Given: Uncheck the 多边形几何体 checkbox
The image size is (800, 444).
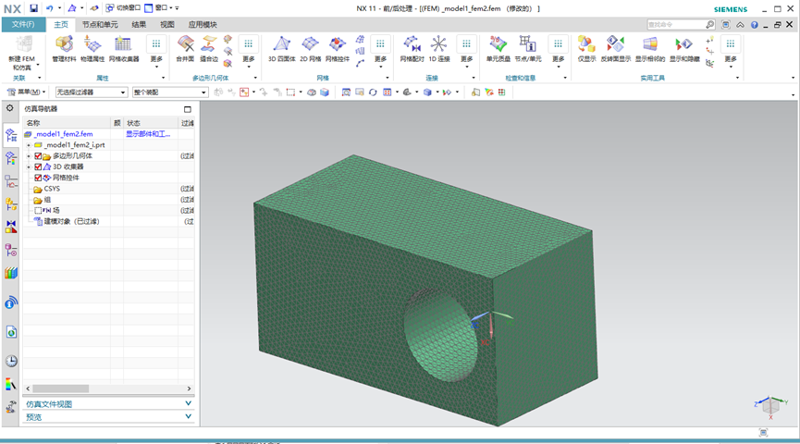Looking at the screenshot, I should point(38,156).
